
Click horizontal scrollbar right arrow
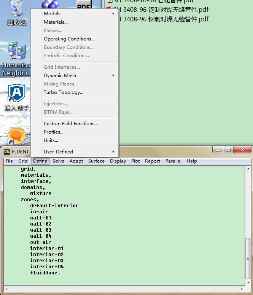click(242, 289)
